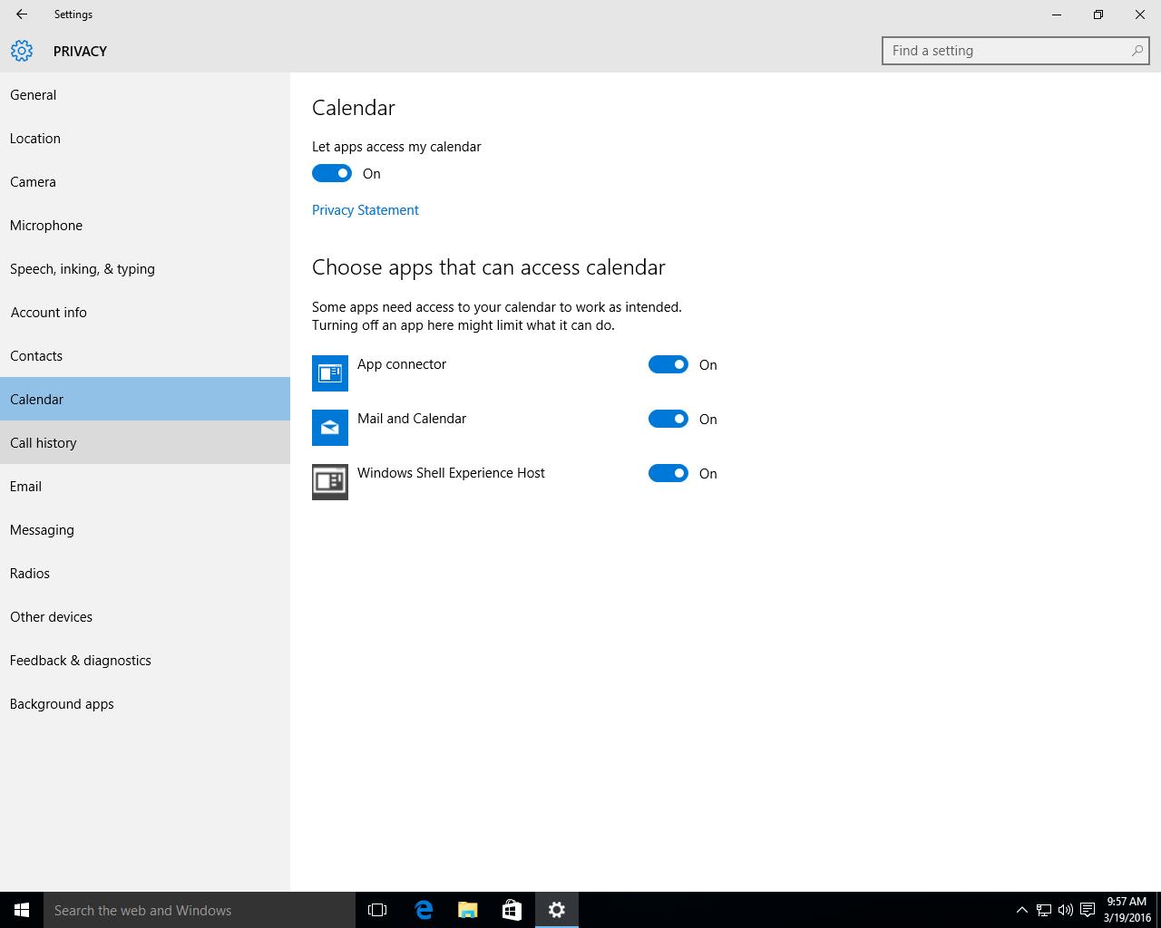Restore down the Settings window
Screen dimensions: 1161x928
click(x=1098, y=14)
